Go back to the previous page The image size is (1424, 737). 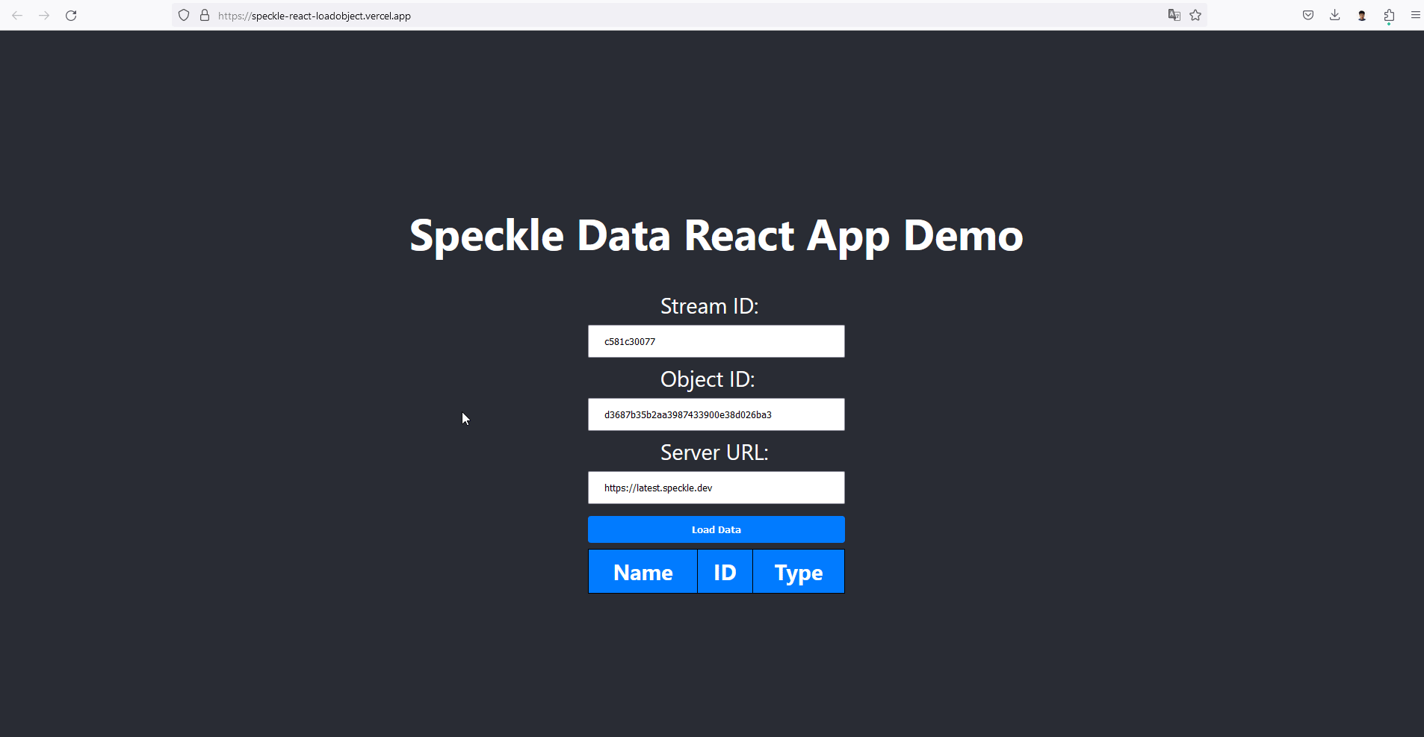pyautogui.click(x=17, y=15)
